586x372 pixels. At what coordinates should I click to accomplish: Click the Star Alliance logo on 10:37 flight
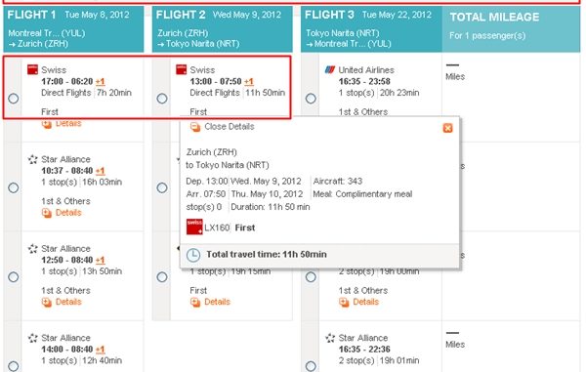(33, 159)
